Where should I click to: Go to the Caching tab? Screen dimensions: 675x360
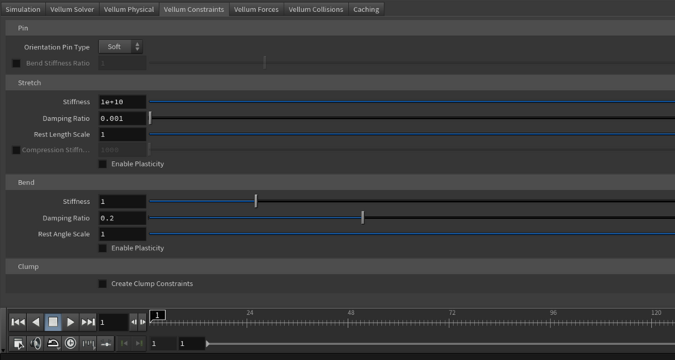click(367, 10)
